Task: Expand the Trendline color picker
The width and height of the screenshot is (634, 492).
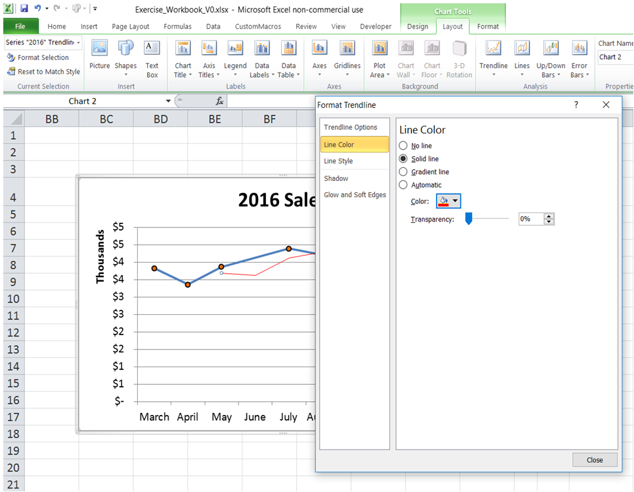Action: pyautogui.click(x=455, y=202)
